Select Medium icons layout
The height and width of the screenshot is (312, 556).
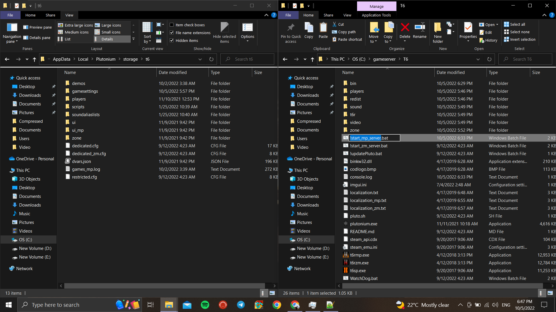(x=74, y=32)
